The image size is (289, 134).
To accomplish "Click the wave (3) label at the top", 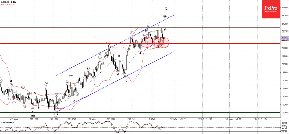I will click(167, 8).
